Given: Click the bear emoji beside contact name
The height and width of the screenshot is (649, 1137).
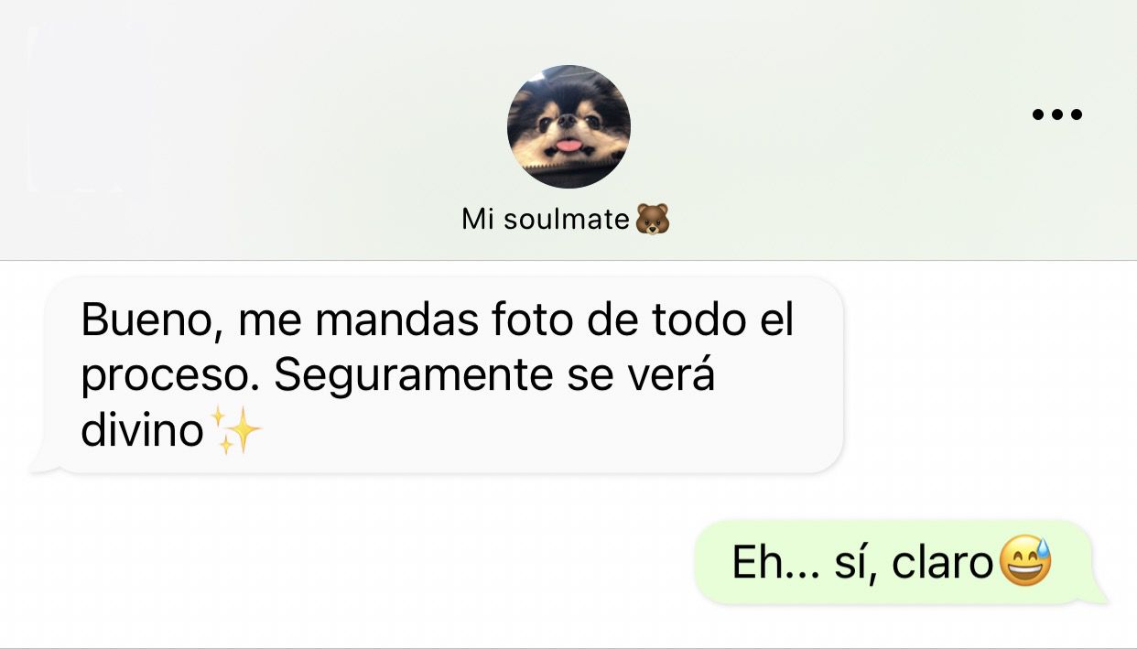Looking at the screenshot, I should coord(652,220).
